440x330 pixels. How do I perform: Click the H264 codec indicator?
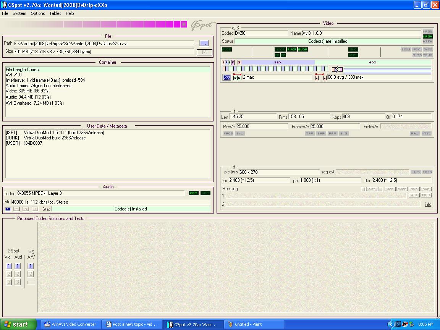(x=427, y=41)
